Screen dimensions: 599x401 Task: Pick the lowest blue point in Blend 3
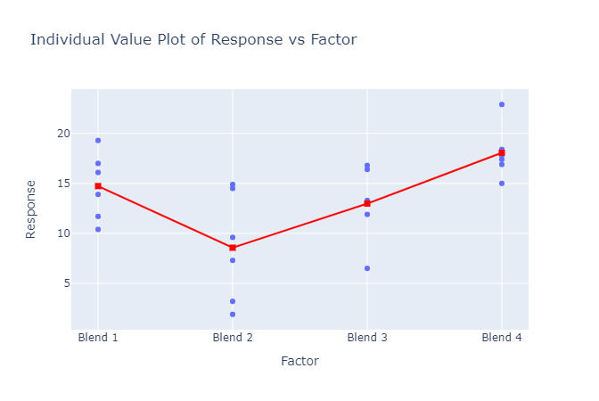point(367,268)
